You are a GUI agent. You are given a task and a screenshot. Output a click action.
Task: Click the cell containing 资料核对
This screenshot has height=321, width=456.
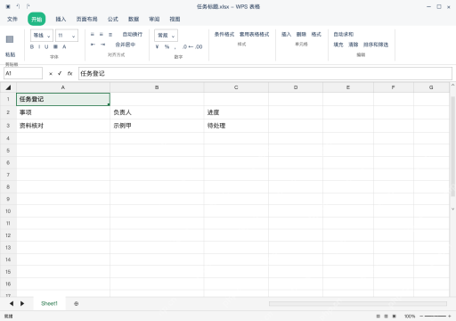[x=63, y=126]
